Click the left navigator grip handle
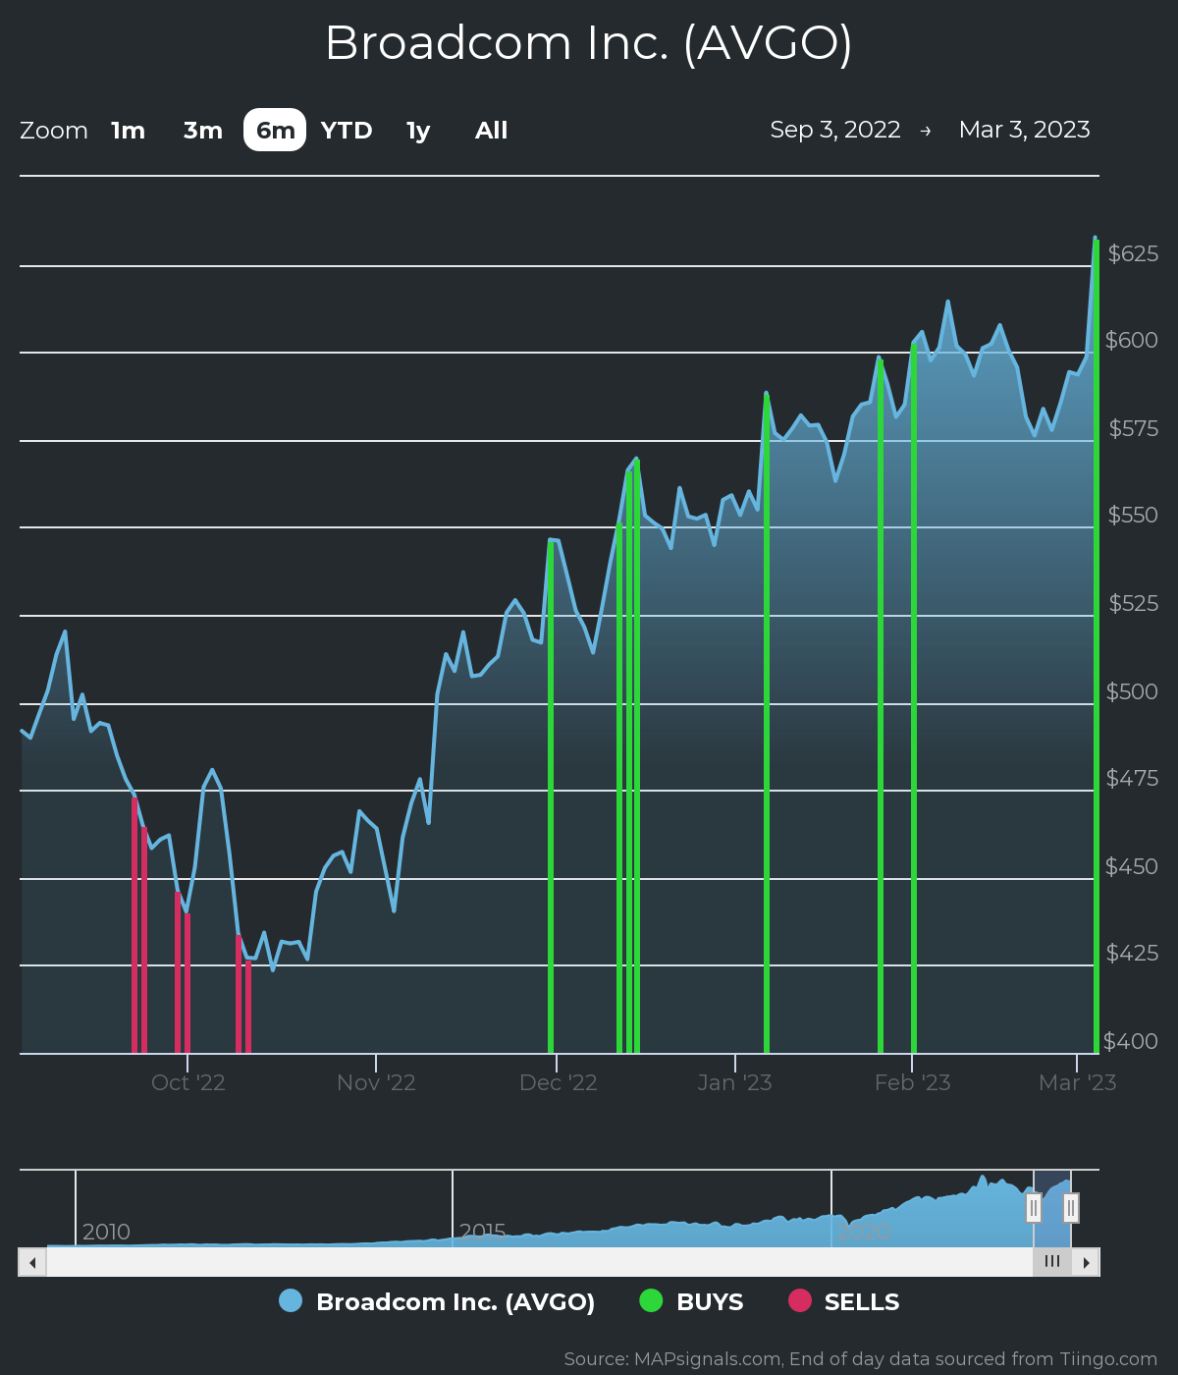 click(x=1035, y=1207)
